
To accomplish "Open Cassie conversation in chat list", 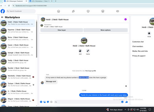I will point(18,46).
